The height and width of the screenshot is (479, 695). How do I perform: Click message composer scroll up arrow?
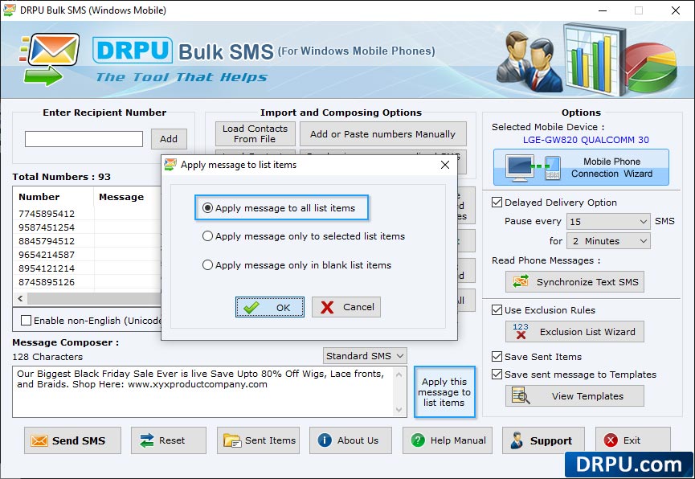(399, 375)
